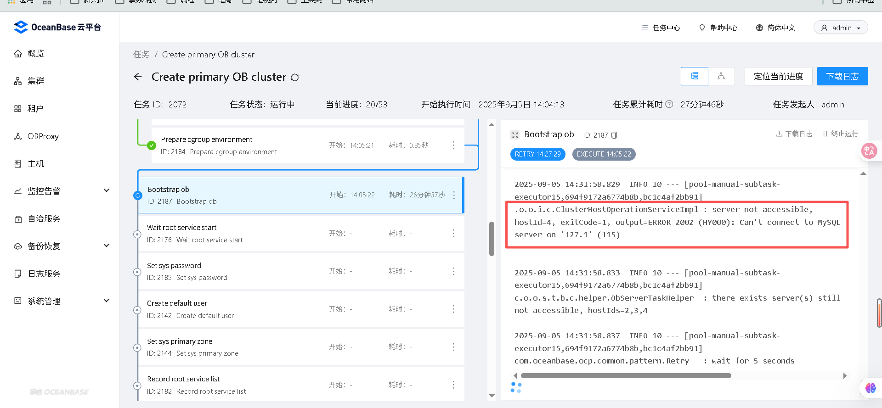
Task: Go back using the arrow icon
Action: (138, 77)
